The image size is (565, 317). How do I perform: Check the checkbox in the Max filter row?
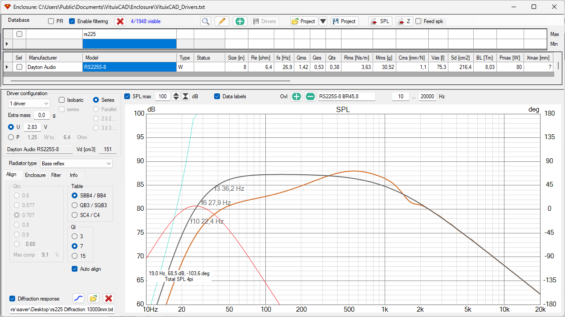click(19, 34)
